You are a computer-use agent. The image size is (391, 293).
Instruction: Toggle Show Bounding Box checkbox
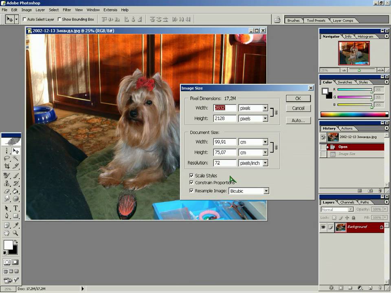click(59, 19)
